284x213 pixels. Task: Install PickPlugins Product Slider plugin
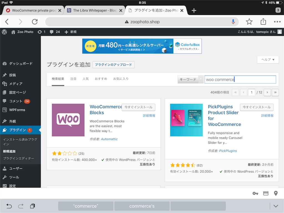point(257,107)
